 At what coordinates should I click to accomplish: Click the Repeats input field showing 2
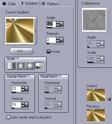(x=51, y=40)
